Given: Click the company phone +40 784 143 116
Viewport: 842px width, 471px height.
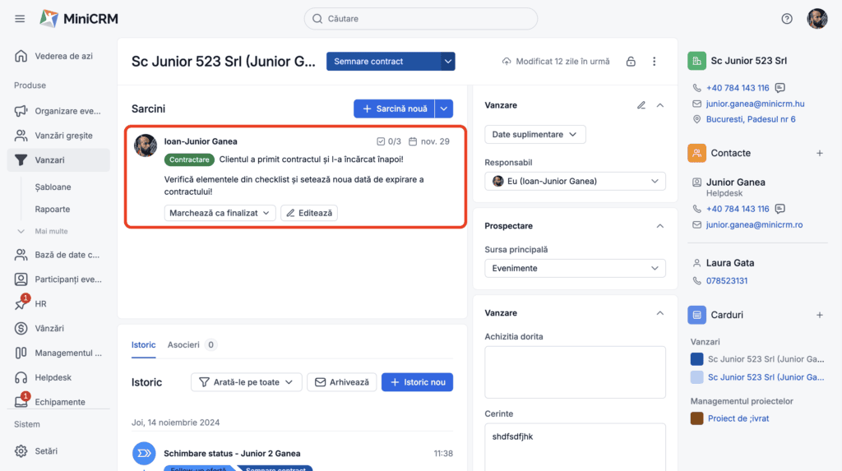Looking at the screenshot, I should tap(738, 87).
